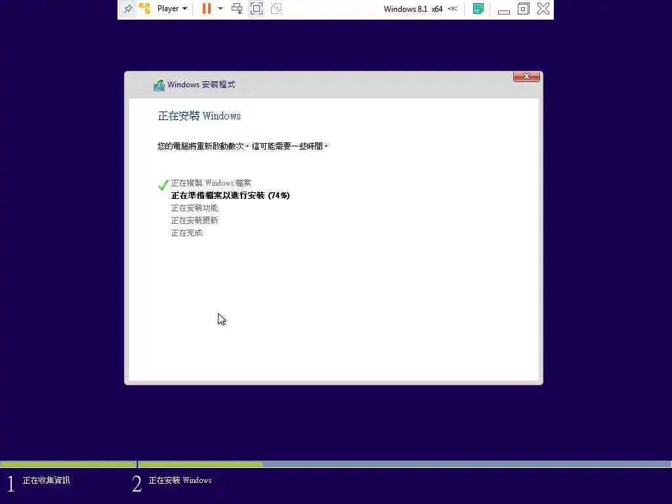Click the '正在準備檔案以進行安裝 (74%)' step

tap(230, 196)
